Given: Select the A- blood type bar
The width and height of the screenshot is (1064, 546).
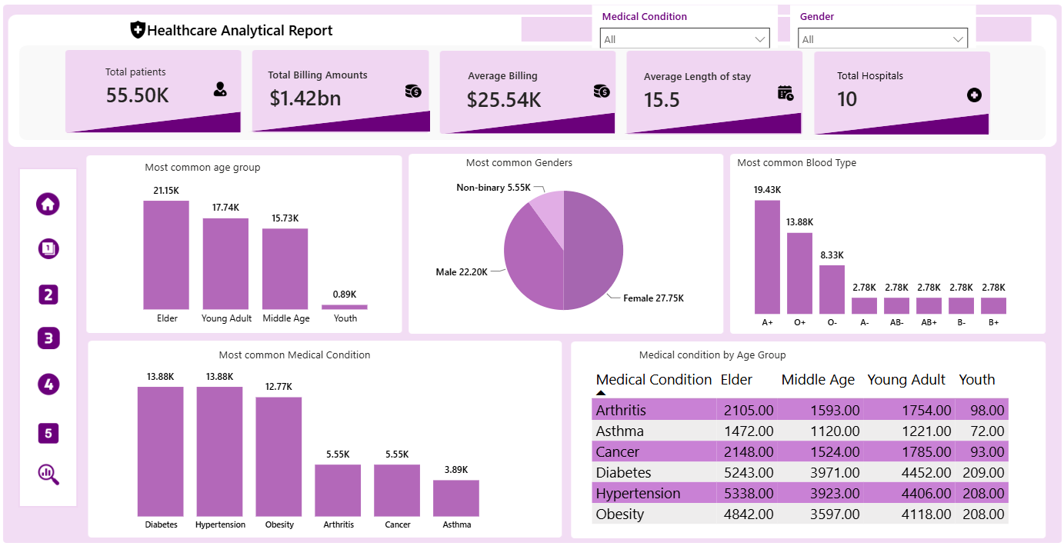Looking at the screenshot, I should (864, 305).
